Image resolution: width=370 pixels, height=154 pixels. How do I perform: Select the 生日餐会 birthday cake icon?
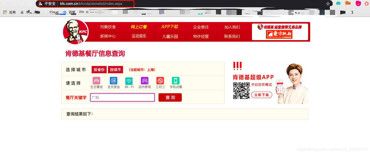97,81
